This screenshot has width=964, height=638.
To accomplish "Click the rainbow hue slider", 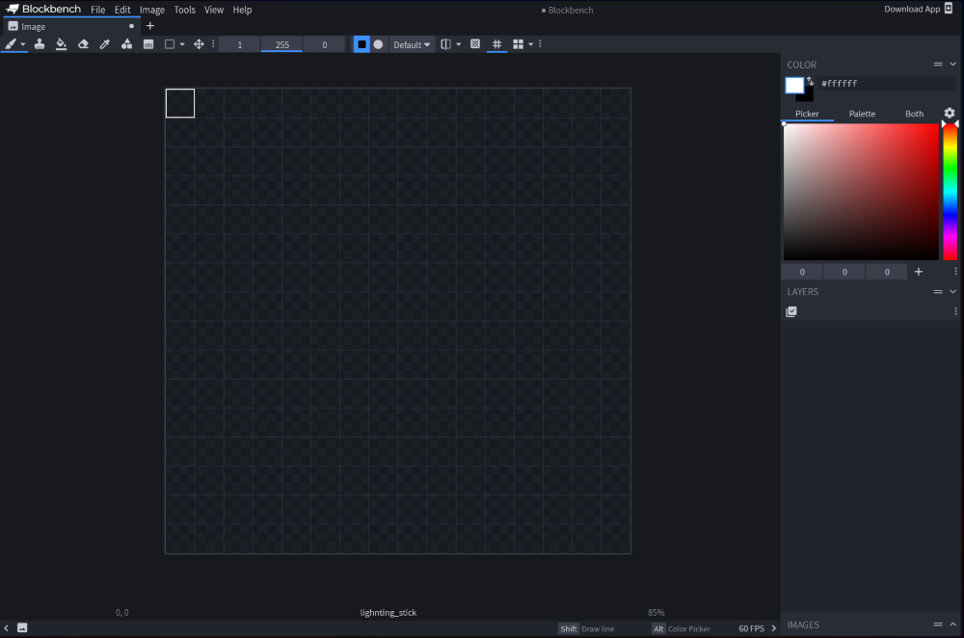I will coord(950,193).
